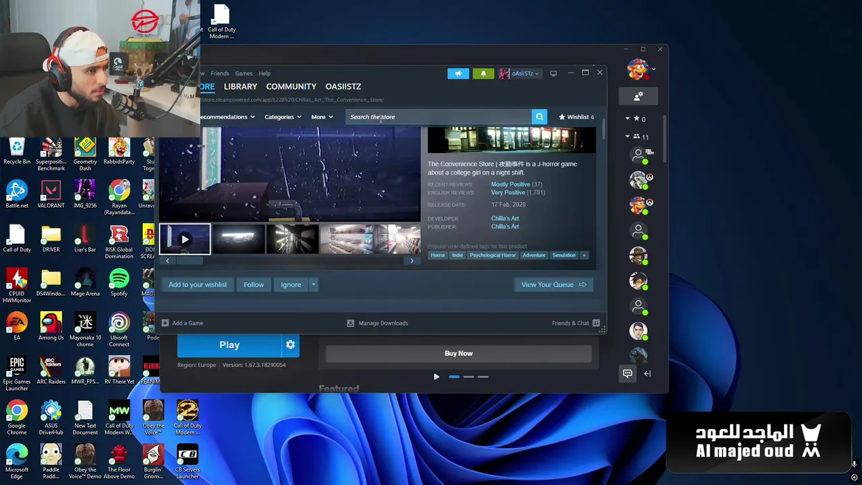Viewport: 862px width, 485px height.
Task: Select the trailer video thumbnail
Action: click(x=185, y=239)
